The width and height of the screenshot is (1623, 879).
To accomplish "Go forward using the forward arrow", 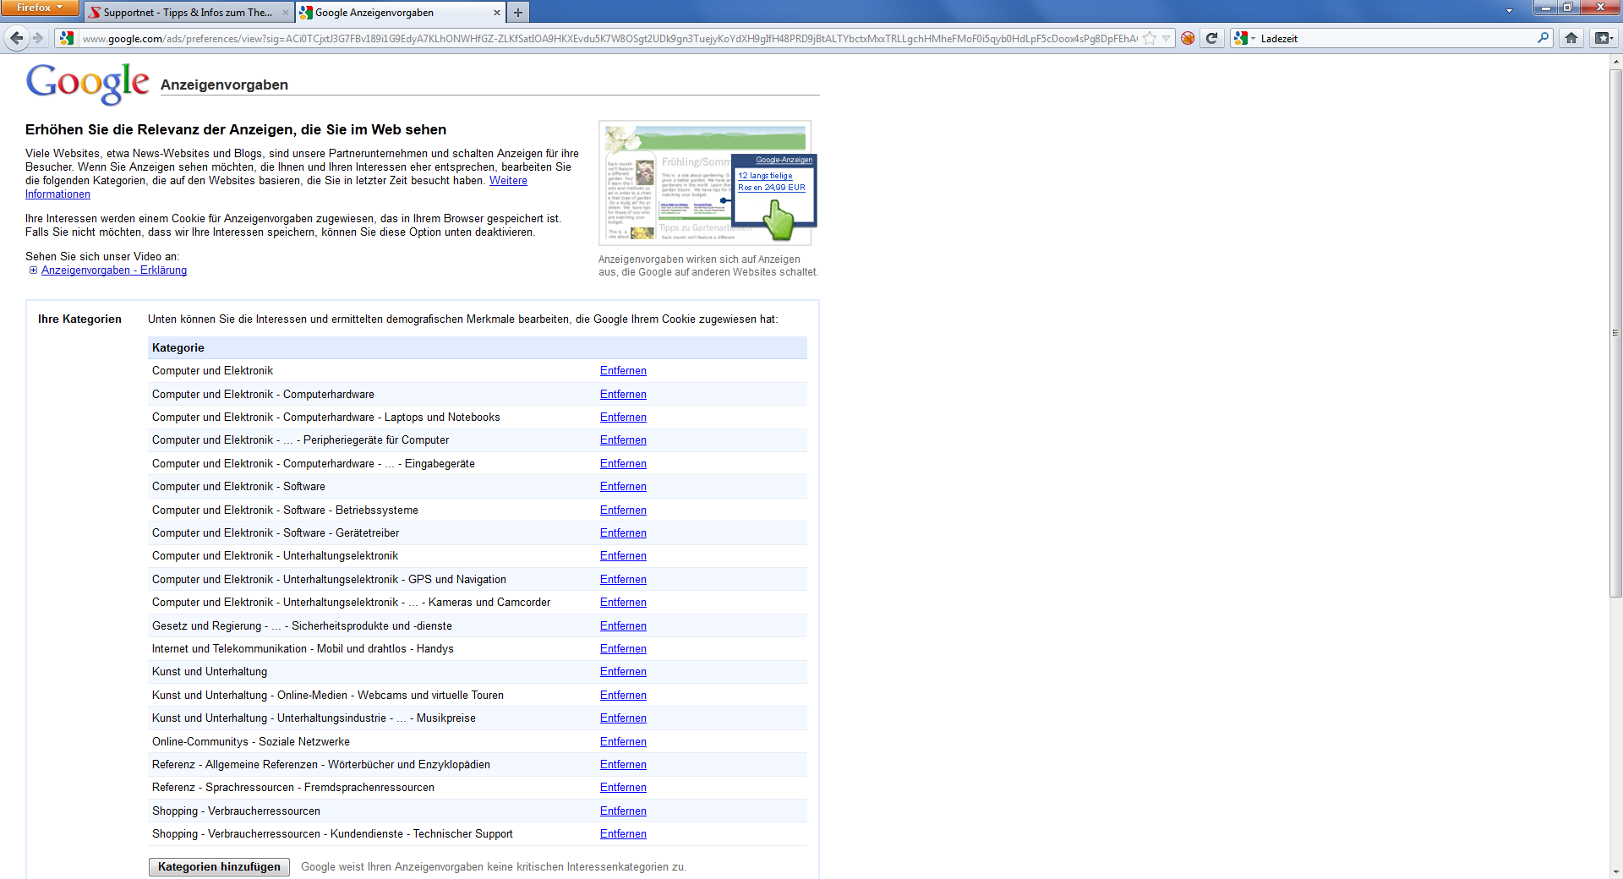I will tap(37, 38).
